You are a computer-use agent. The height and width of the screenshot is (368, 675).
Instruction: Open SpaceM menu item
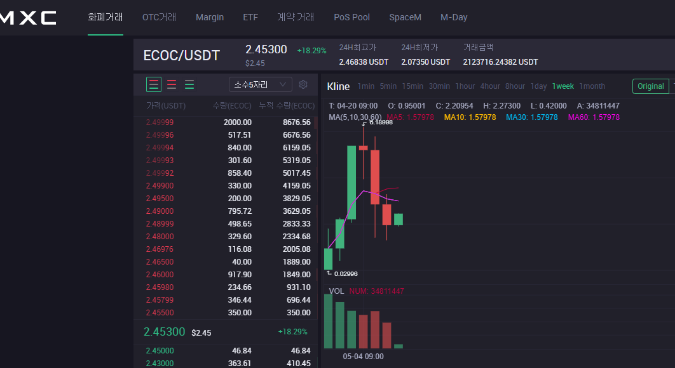tap(405, 17)
